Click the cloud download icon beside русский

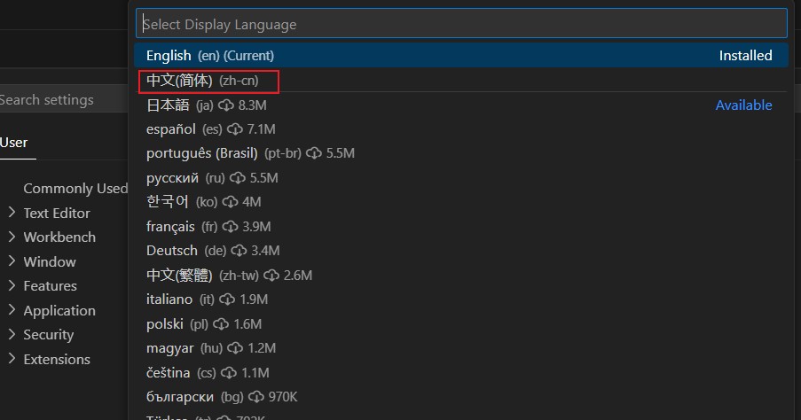[x=238, y=178]
